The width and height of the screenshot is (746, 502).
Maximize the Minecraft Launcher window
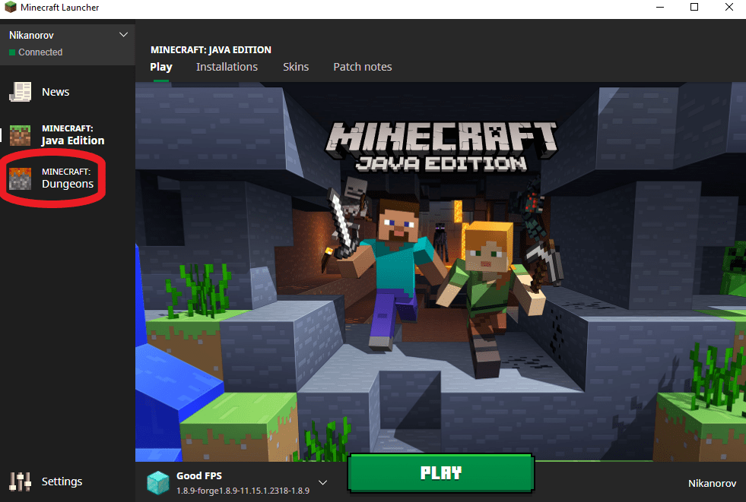pos(694,7)
